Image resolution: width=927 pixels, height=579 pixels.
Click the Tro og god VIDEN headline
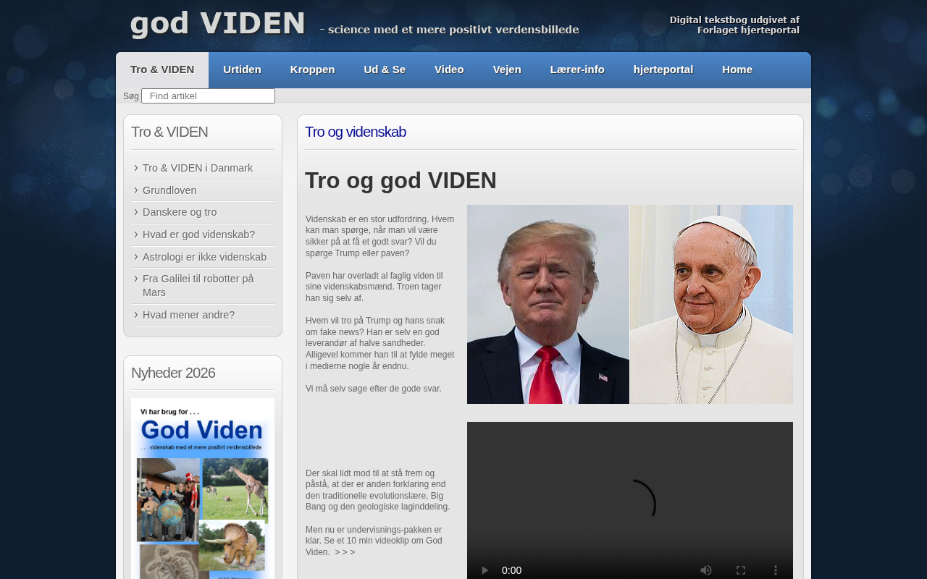(400, 180)
